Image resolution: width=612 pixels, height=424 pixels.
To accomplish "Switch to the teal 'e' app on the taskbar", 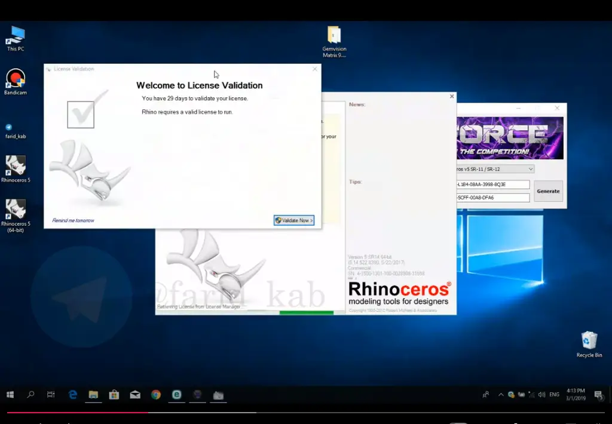I will (176, 395).
